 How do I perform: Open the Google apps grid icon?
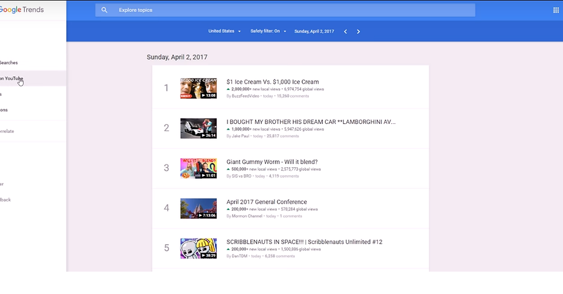(x=556, y=10)
